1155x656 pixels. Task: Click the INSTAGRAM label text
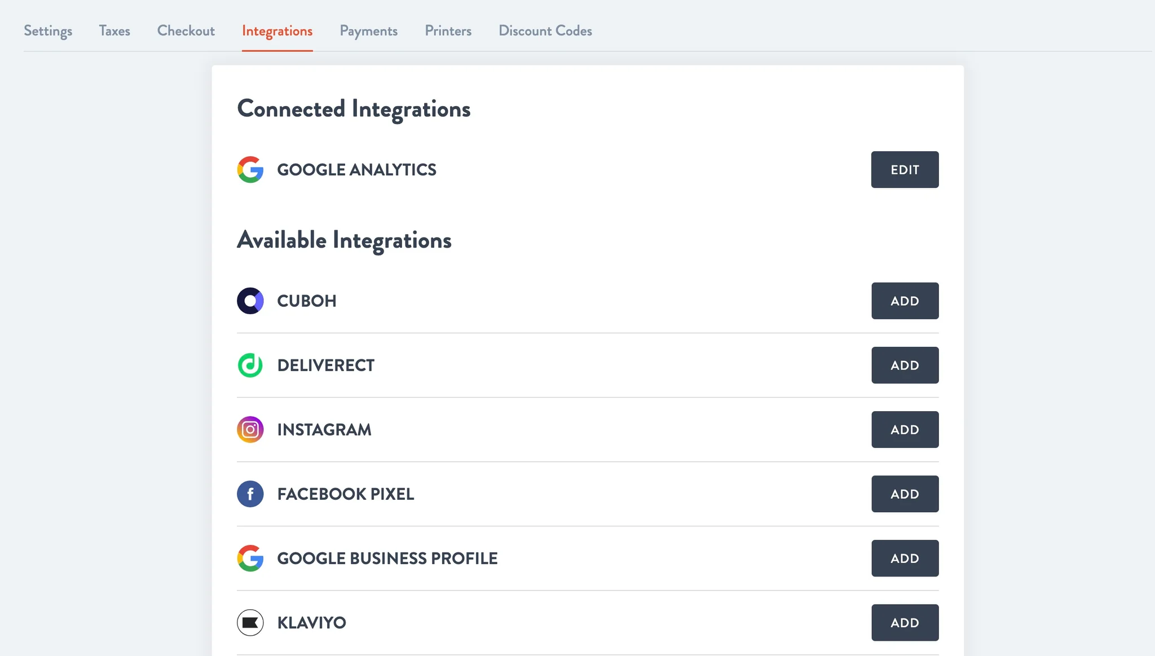point(324,429)
